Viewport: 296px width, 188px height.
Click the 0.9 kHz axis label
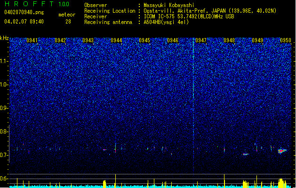coord(4,108)
